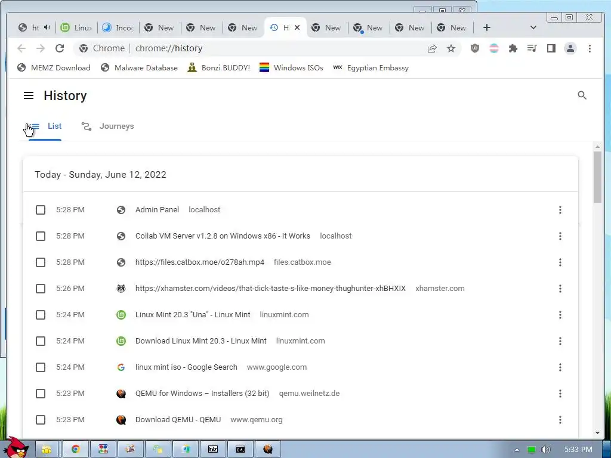Close the History tab

(x=297, y=27)
